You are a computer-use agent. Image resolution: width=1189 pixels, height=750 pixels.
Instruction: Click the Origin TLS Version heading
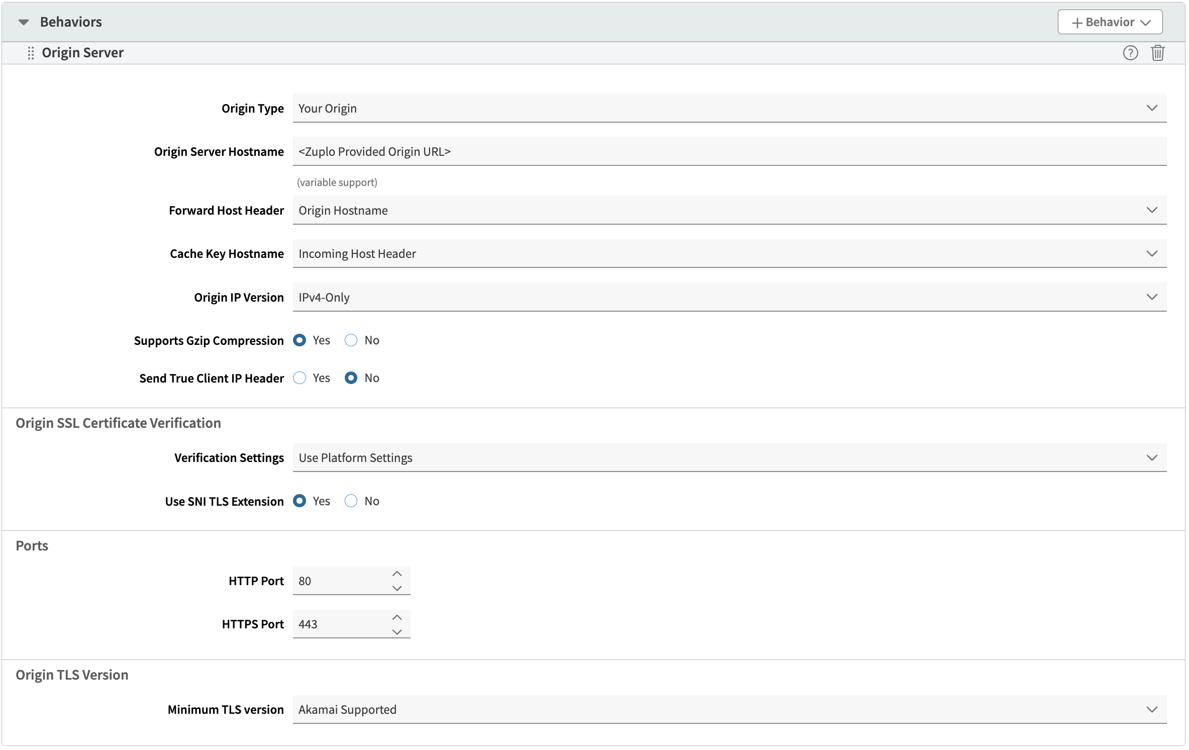pos(72,675)
